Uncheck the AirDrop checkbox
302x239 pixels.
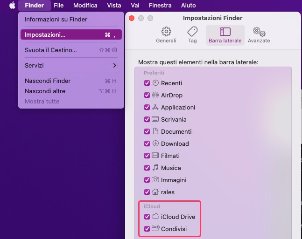pyautogui.click(x=147, y=95)
